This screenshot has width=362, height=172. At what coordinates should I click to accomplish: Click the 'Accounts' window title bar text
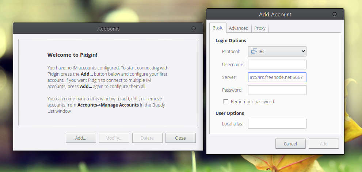pyautogui.click(x=108, y=28)
